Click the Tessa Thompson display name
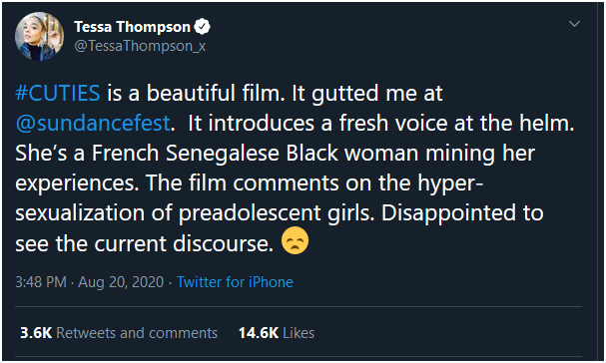 132,27
